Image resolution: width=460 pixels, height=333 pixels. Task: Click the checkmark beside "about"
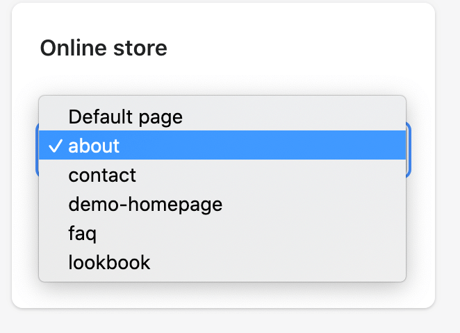(55, 146)
